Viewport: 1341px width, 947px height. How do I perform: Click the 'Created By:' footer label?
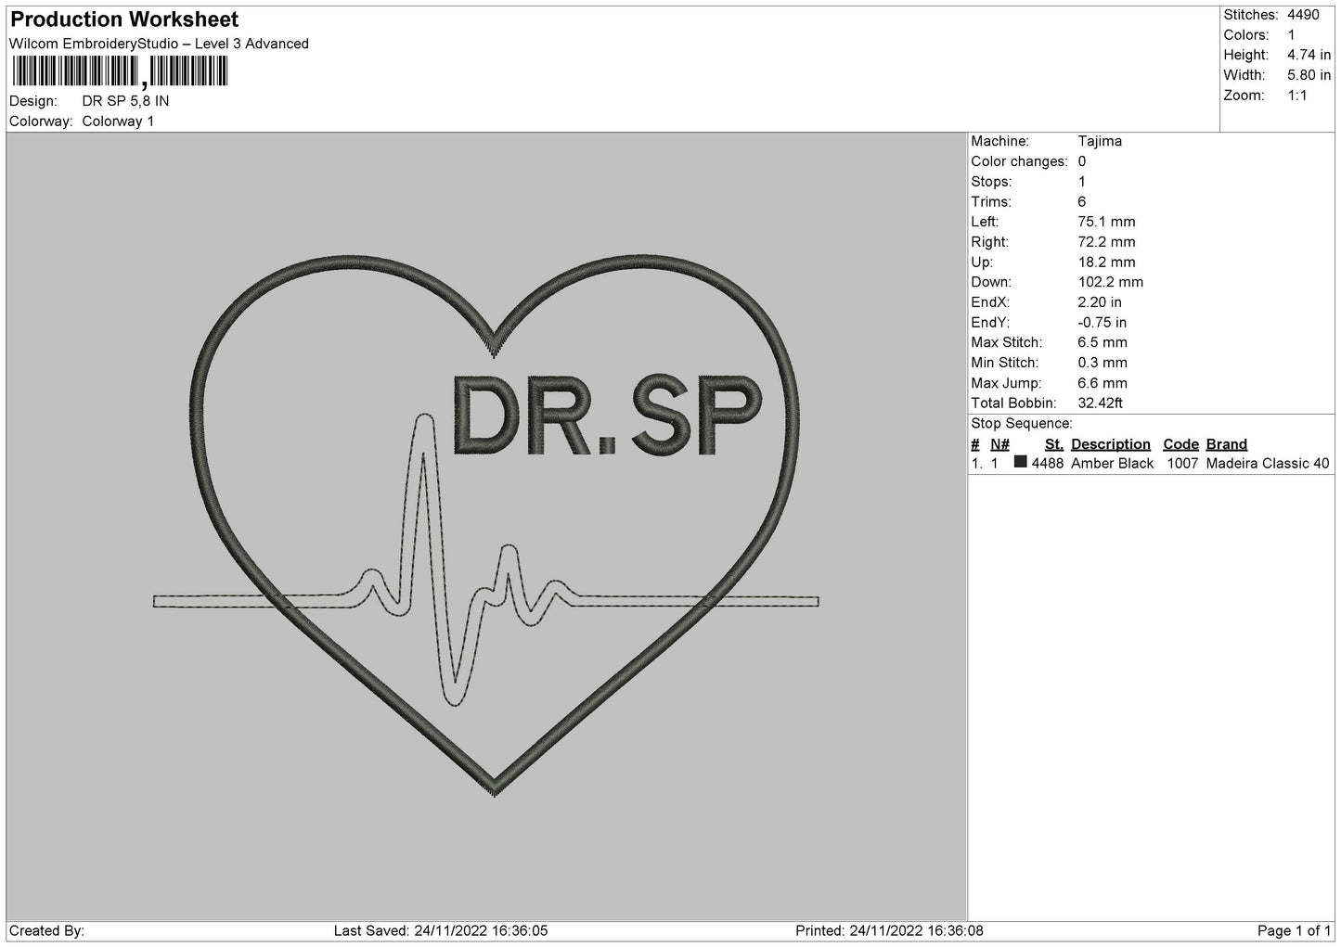coord(47,931)
